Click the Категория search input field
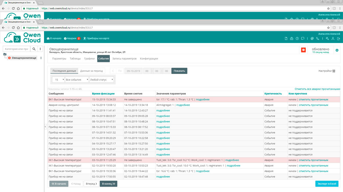Screen dimensions: 343x192 pyautogui.click(x=17, y=49)
